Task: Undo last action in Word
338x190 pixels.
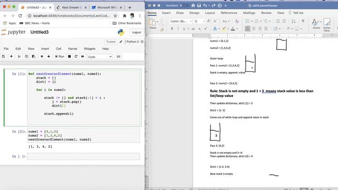Action: tap(205, 5)
